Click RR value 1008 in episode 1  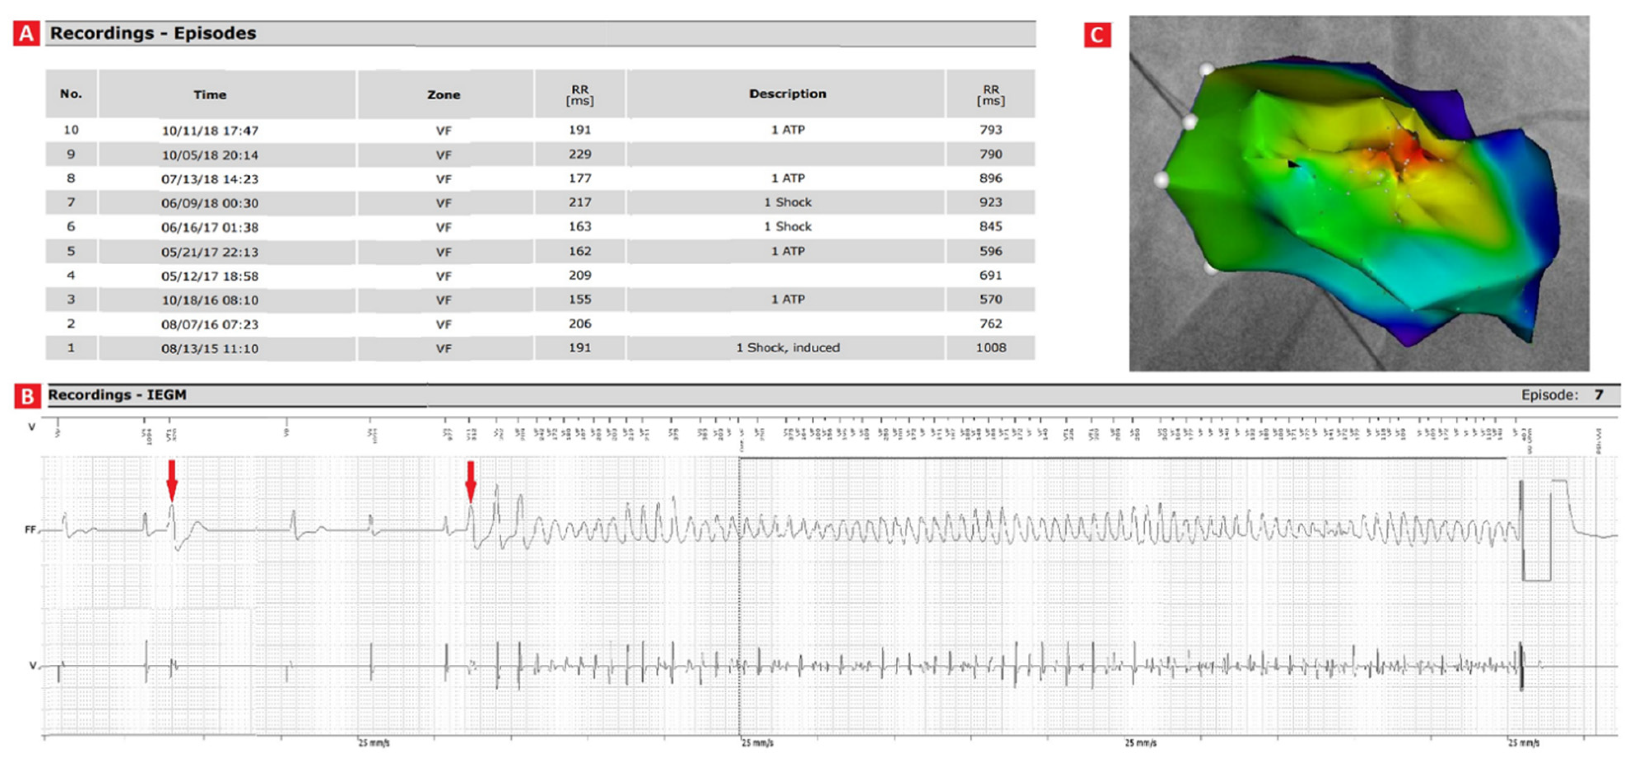(x=991, y=347)
